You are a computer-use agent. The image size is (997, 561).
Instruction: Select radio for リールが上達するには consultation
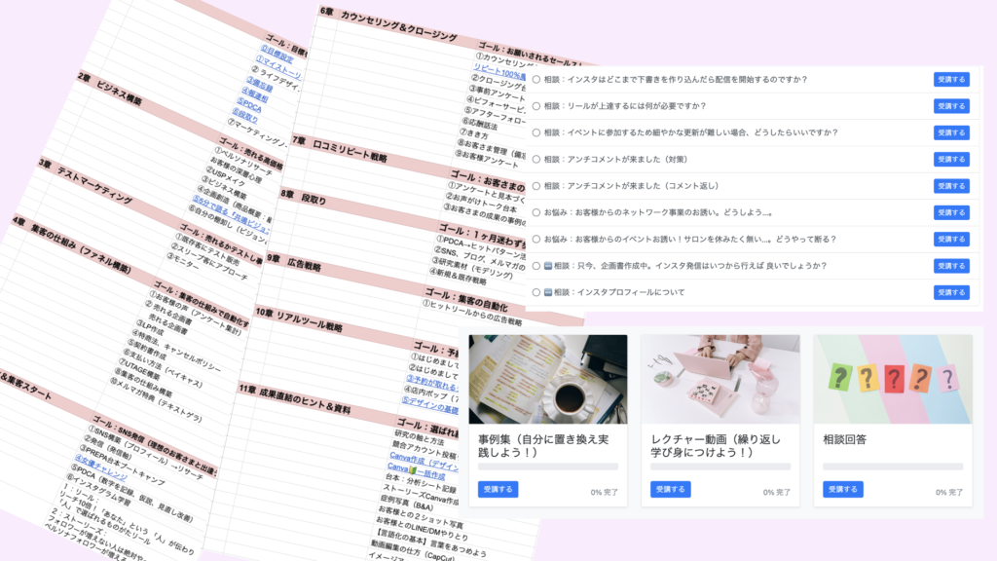(536, 106)
